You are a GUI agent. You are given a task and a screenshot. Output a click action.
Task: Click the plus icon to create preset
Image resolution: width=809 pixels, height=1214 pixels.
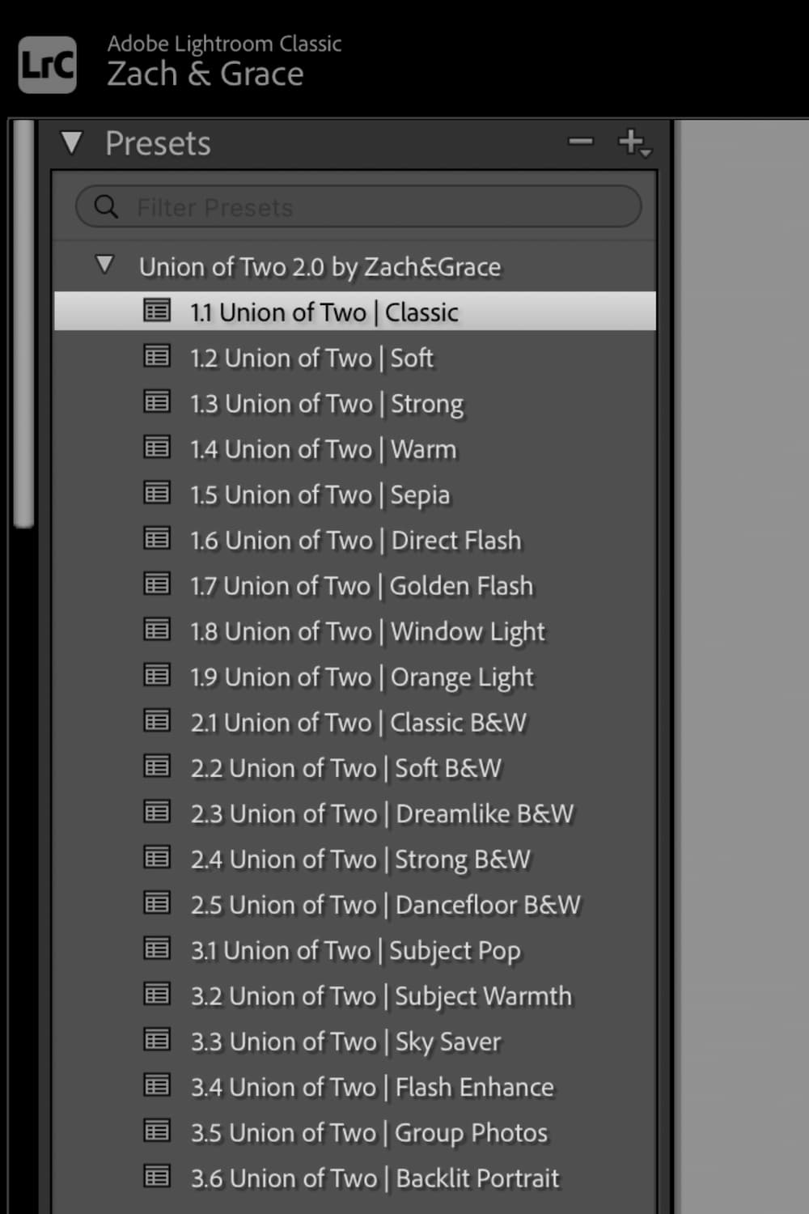coord(629,141)
